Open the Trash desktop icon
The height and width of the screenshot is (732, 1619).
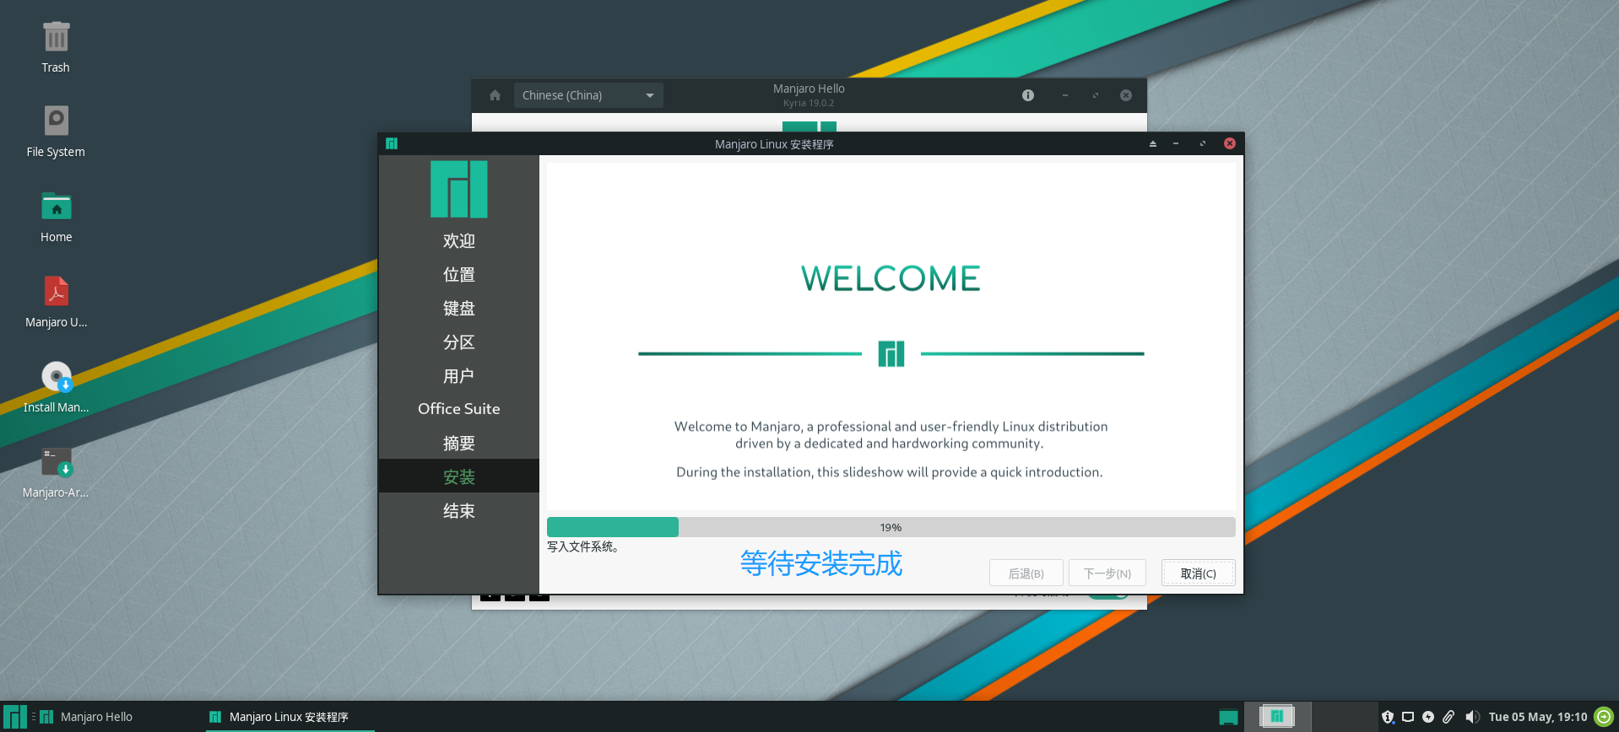coord(56,38)
